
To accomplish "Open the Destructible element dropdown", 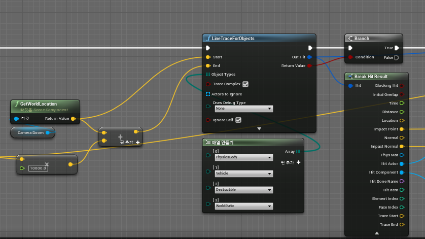I will coord(243,190).
